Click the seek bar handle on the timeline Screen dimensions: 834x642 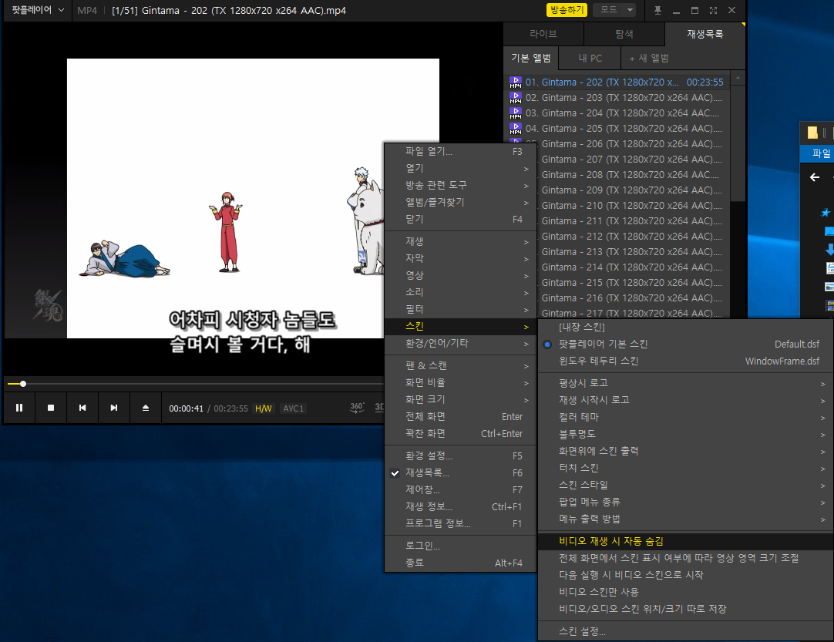tap(23, 384)
